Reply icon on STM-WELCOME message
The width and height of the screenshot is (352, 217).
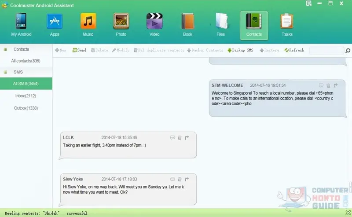coord(321,85)
